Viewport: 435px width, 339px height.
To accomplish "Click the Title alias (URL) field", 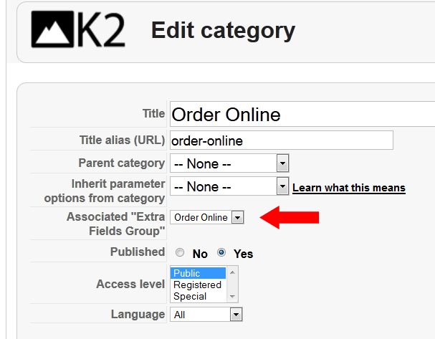I will coord(282,140).
